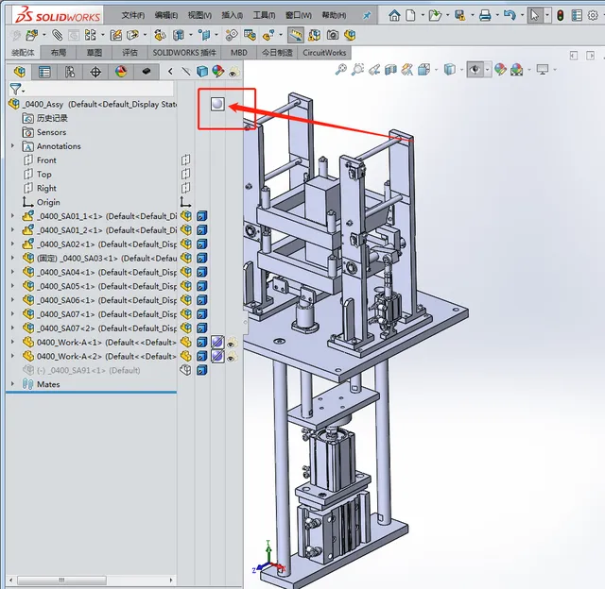Select the Measure ruler tool icon
605x589 pixels.
[296, 36]
